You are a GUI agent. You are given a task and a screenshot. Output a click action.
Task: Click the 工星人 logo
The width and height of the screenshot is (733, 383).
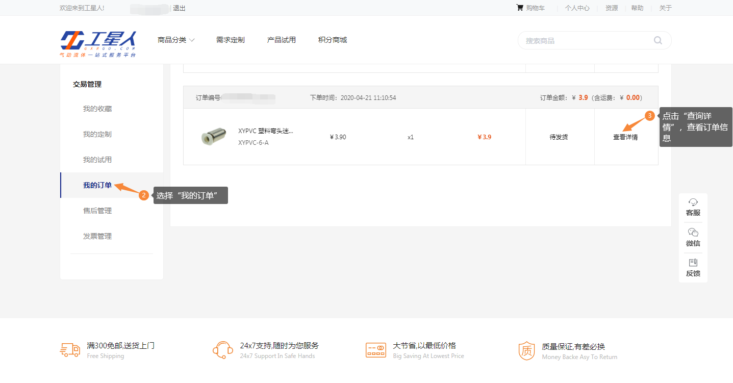point(98,43)
